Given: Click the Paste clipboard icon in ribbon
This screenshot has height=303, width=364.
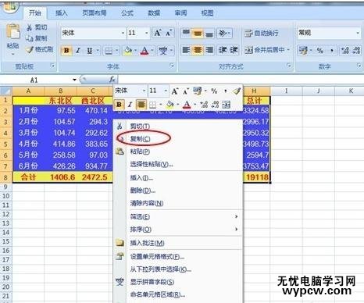Looking at the screenshot, I should (x=13, y=32).
